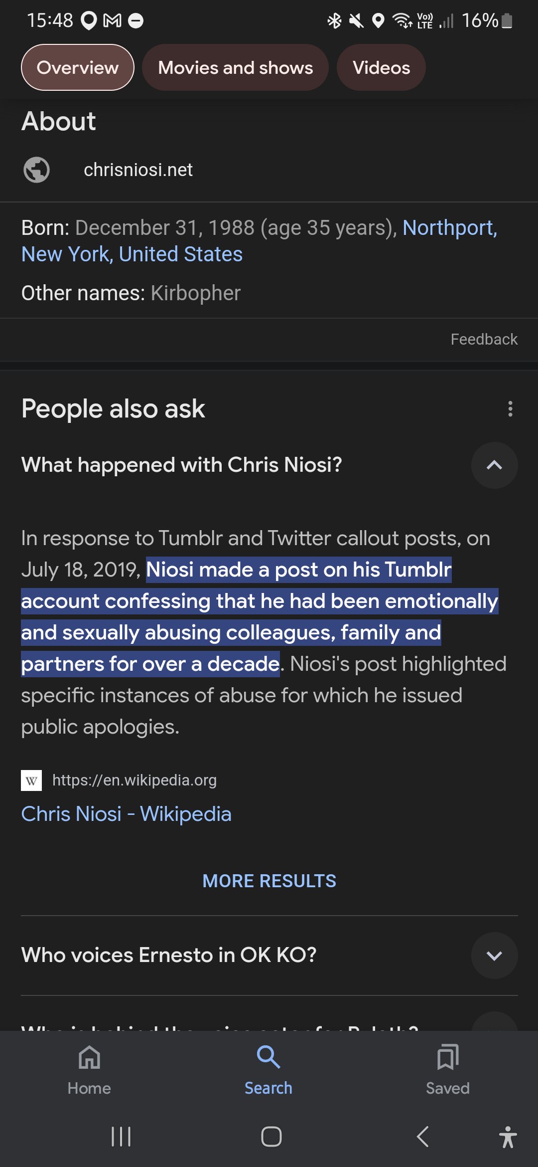Tap the Wikipedia favicon
Screen dimensions: 538x1167
tap(31, 780)
